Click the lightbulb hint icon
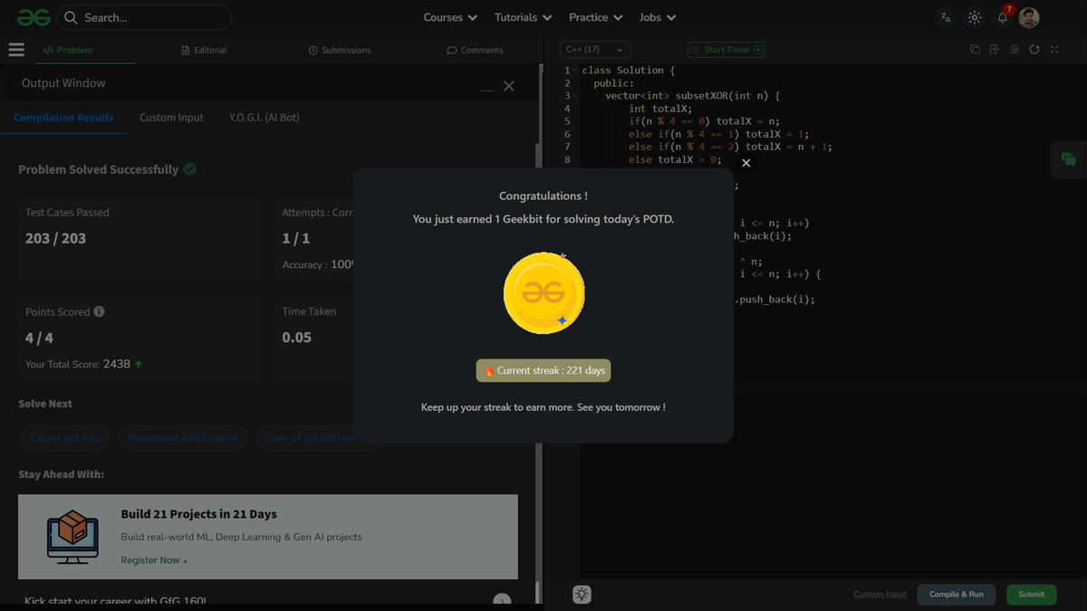Image resolution: width=1087 pixels, height=611 pixels. click(x=582, y=594)
